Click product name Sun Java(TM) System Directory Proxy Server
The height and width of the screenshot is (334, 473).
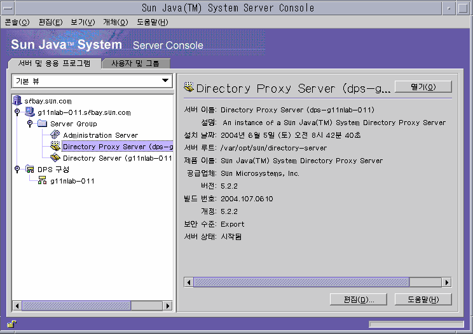(301, 161)
